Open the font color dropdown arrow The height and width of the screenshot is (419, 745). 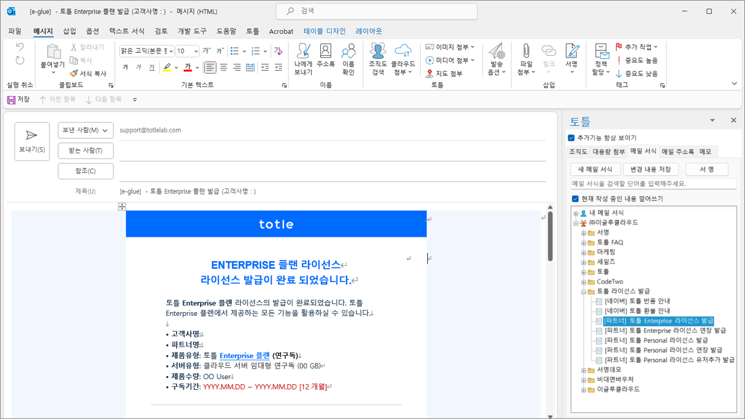click(197, 68)
